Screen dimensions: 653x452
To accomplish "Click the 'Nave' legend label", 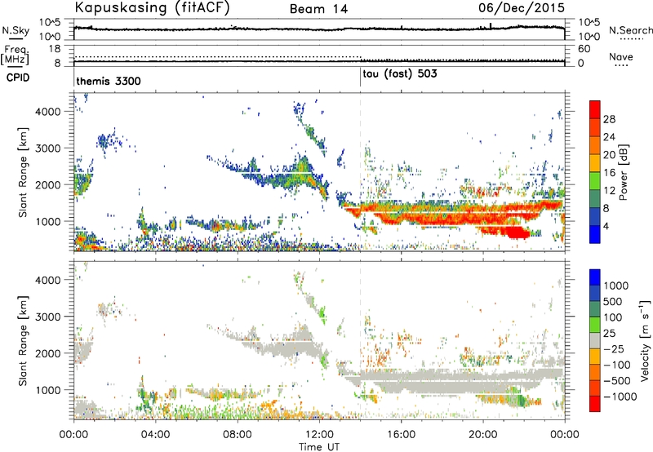I will 621,57.
